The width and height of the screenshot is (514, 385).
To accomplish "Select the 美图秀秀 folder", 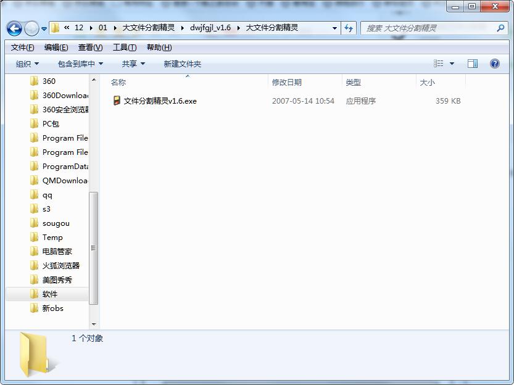I will click(57, 280).
